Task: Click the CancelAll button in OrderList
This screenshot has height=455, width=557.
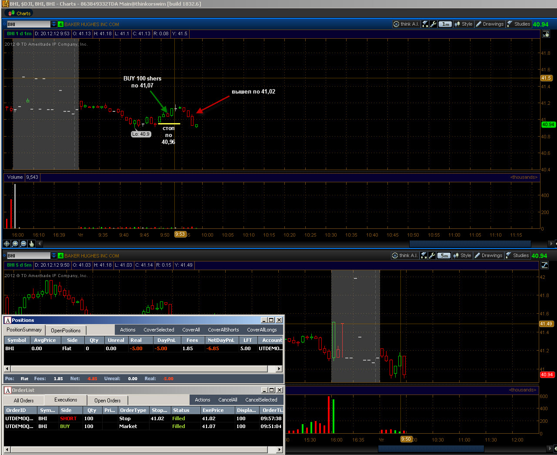Action: pyautogui.click(x=228, y=400)
